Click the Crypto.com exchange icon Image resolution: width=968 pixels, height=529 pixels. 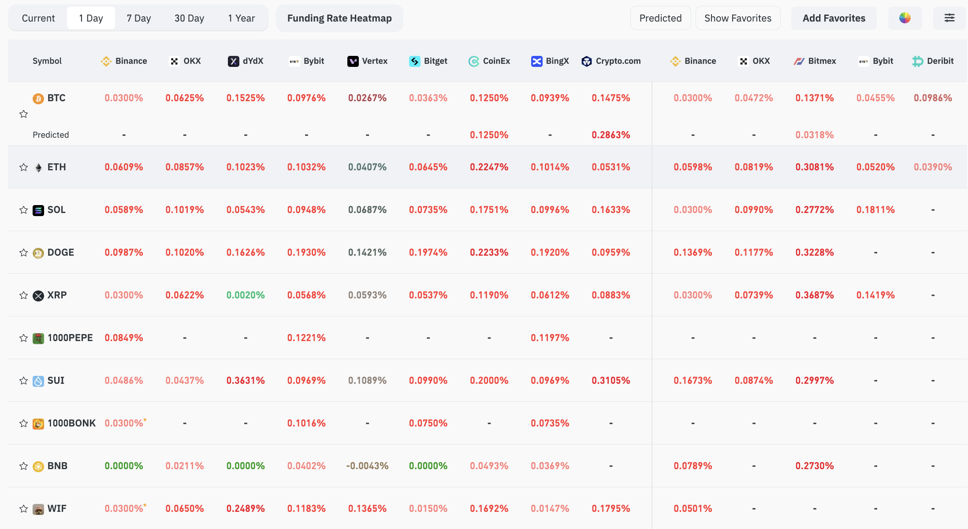tap(586, 61)
